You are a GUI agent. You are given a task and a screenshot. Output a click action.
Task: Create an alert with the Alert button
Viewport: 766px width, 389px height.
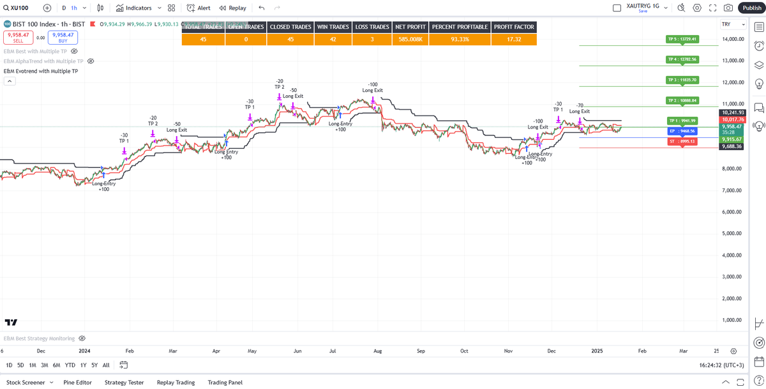[199, 8]
